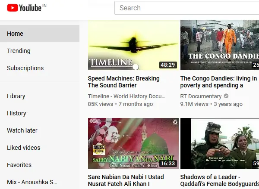Open The Congo Dandies video thumbnail
Screen dimensions: 259x189
tap(220, 45)
